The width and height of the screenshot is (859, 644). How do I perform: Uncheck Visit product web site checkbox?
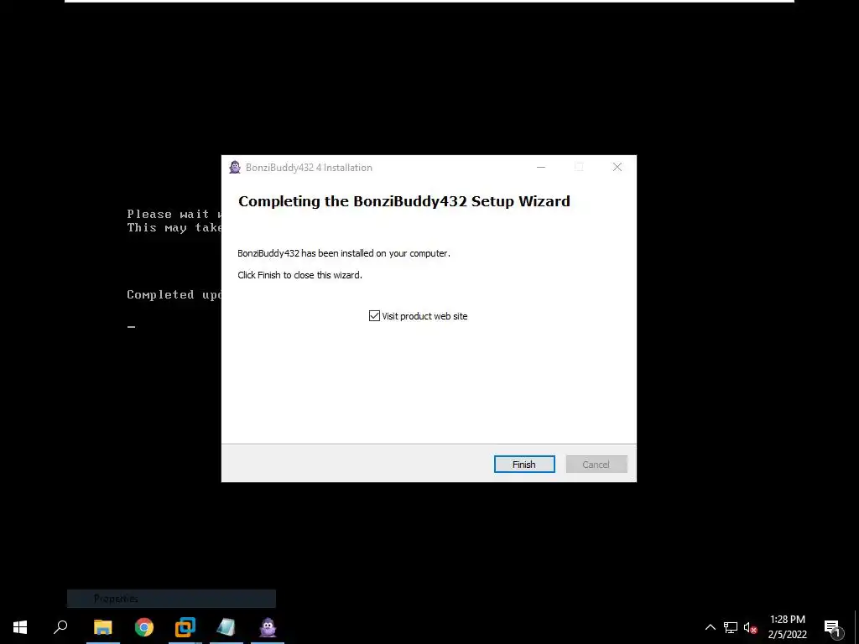point(374,316)
